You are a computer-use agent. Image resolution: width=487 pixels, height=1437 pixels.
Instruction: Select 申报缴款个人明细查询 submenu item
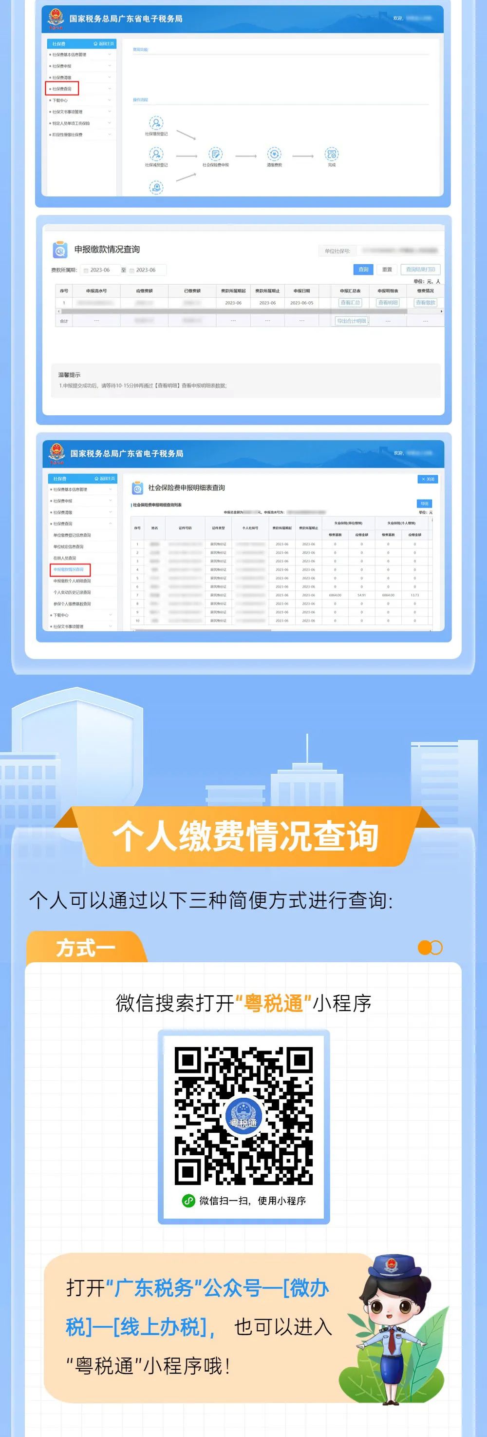(x=72, y=581)
